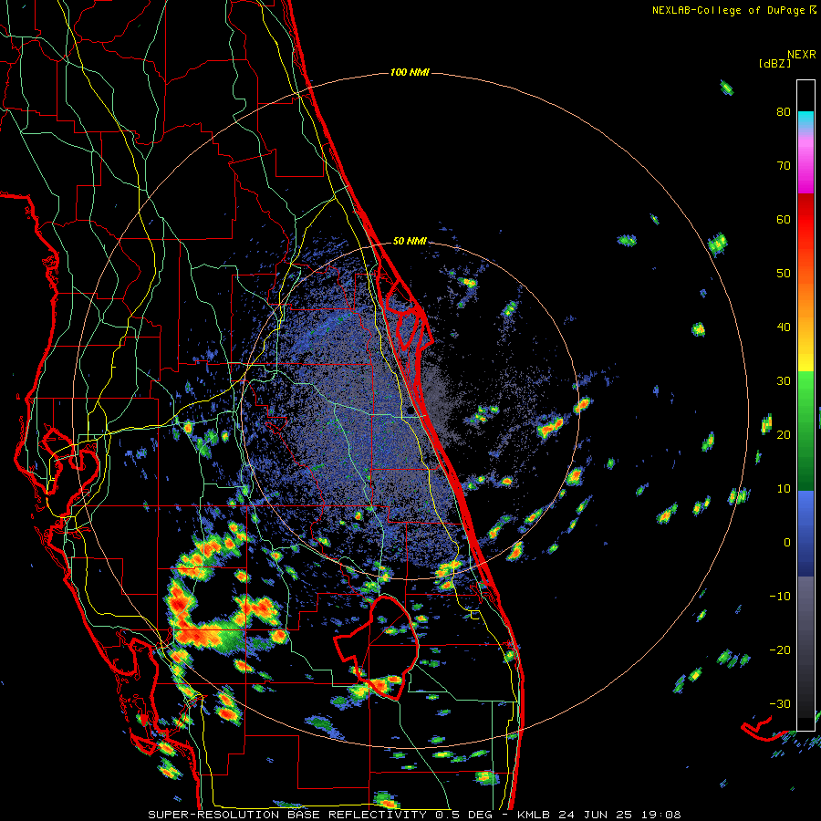The width and height of the screenshot is (821, 821).
Task: Click the 0 value on dBZ scale
Action: [787, 543]
